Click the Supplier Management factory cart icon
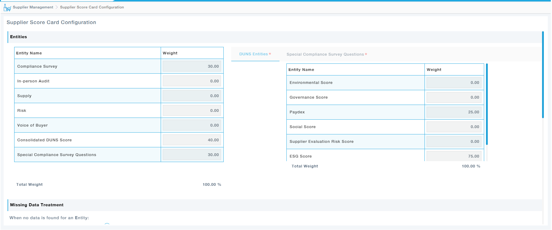552x230 pixels. coord(7,8)
